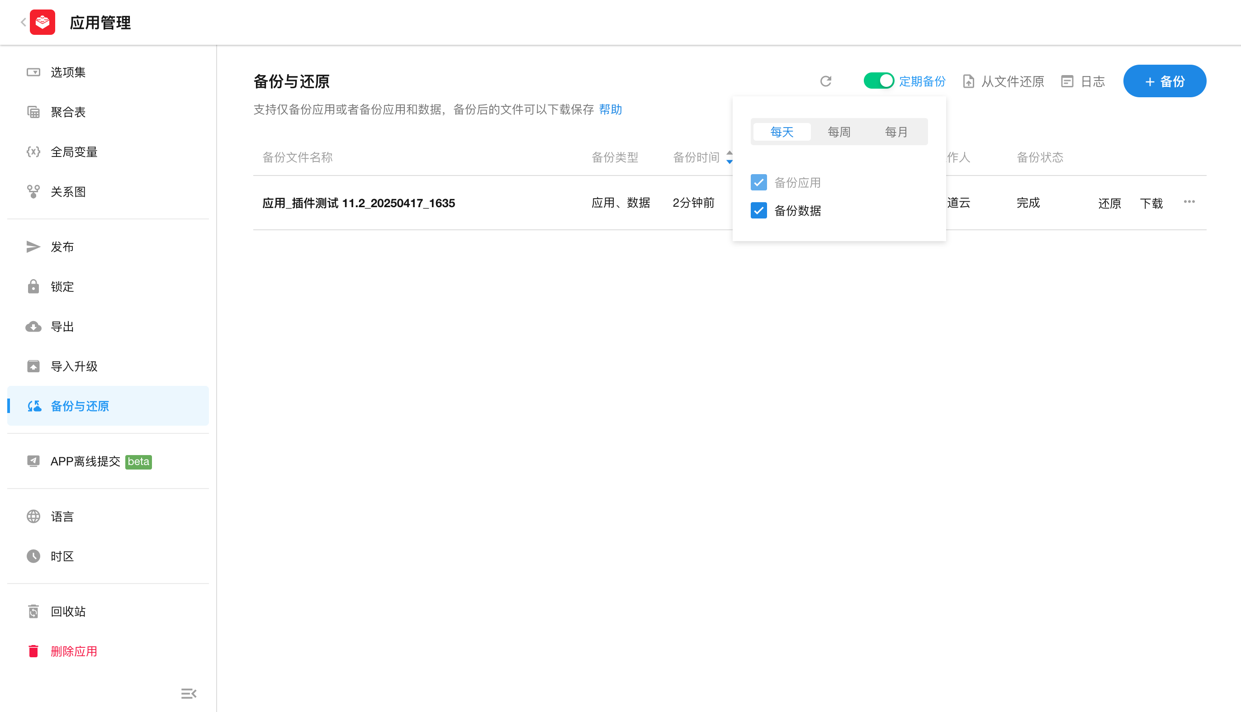The height and width of the screenshot is (712, 1241).
Task: Click the restore-from-file document icon
Action: [968, 81]
